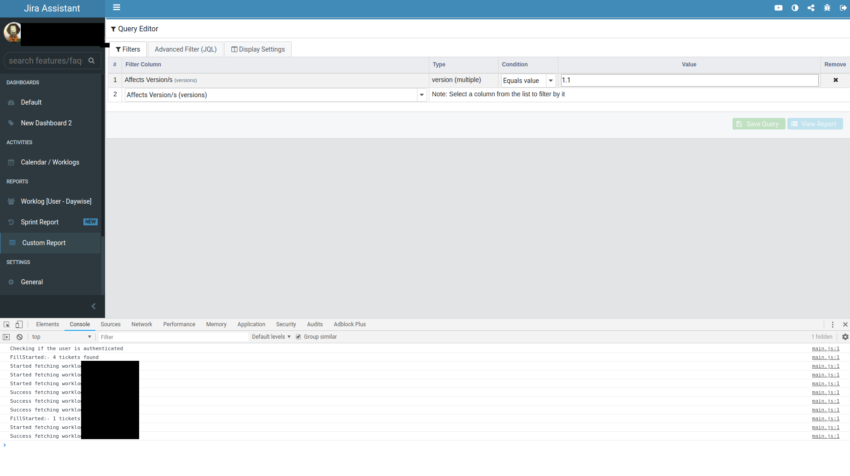Open Worklog [User - Daywise] report
850x476 pixels.
coord(56,201)
